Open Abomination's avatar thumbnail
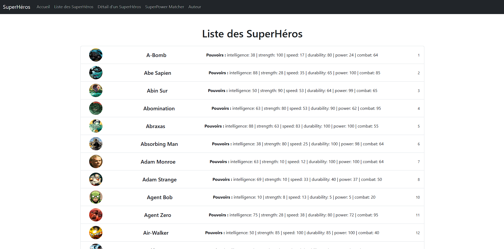Screen dimensions: 504x249 [x=96, y=108]
